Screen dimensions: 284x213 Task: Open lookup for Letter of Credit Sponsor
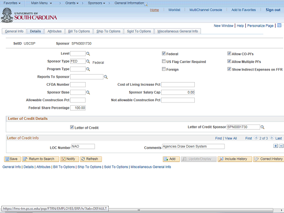[262, 127]
